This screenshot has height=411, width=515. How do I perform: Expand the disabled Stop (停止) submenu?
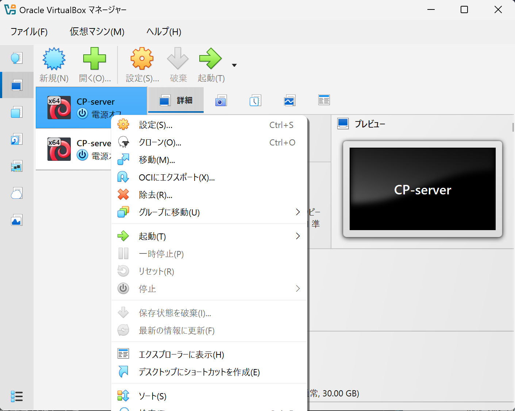209,289
